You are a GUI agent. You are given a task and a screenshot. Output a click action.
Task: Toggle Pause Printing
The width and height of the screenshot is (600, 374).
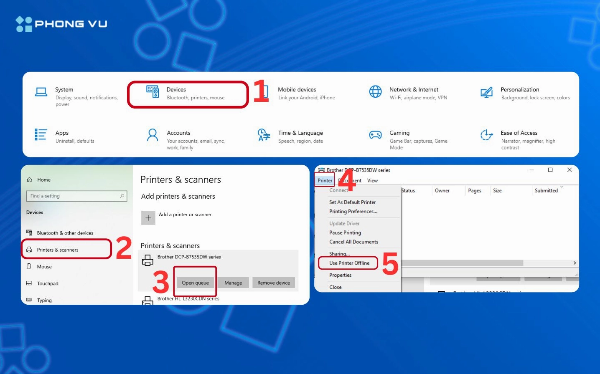click(x=345, y=232)
